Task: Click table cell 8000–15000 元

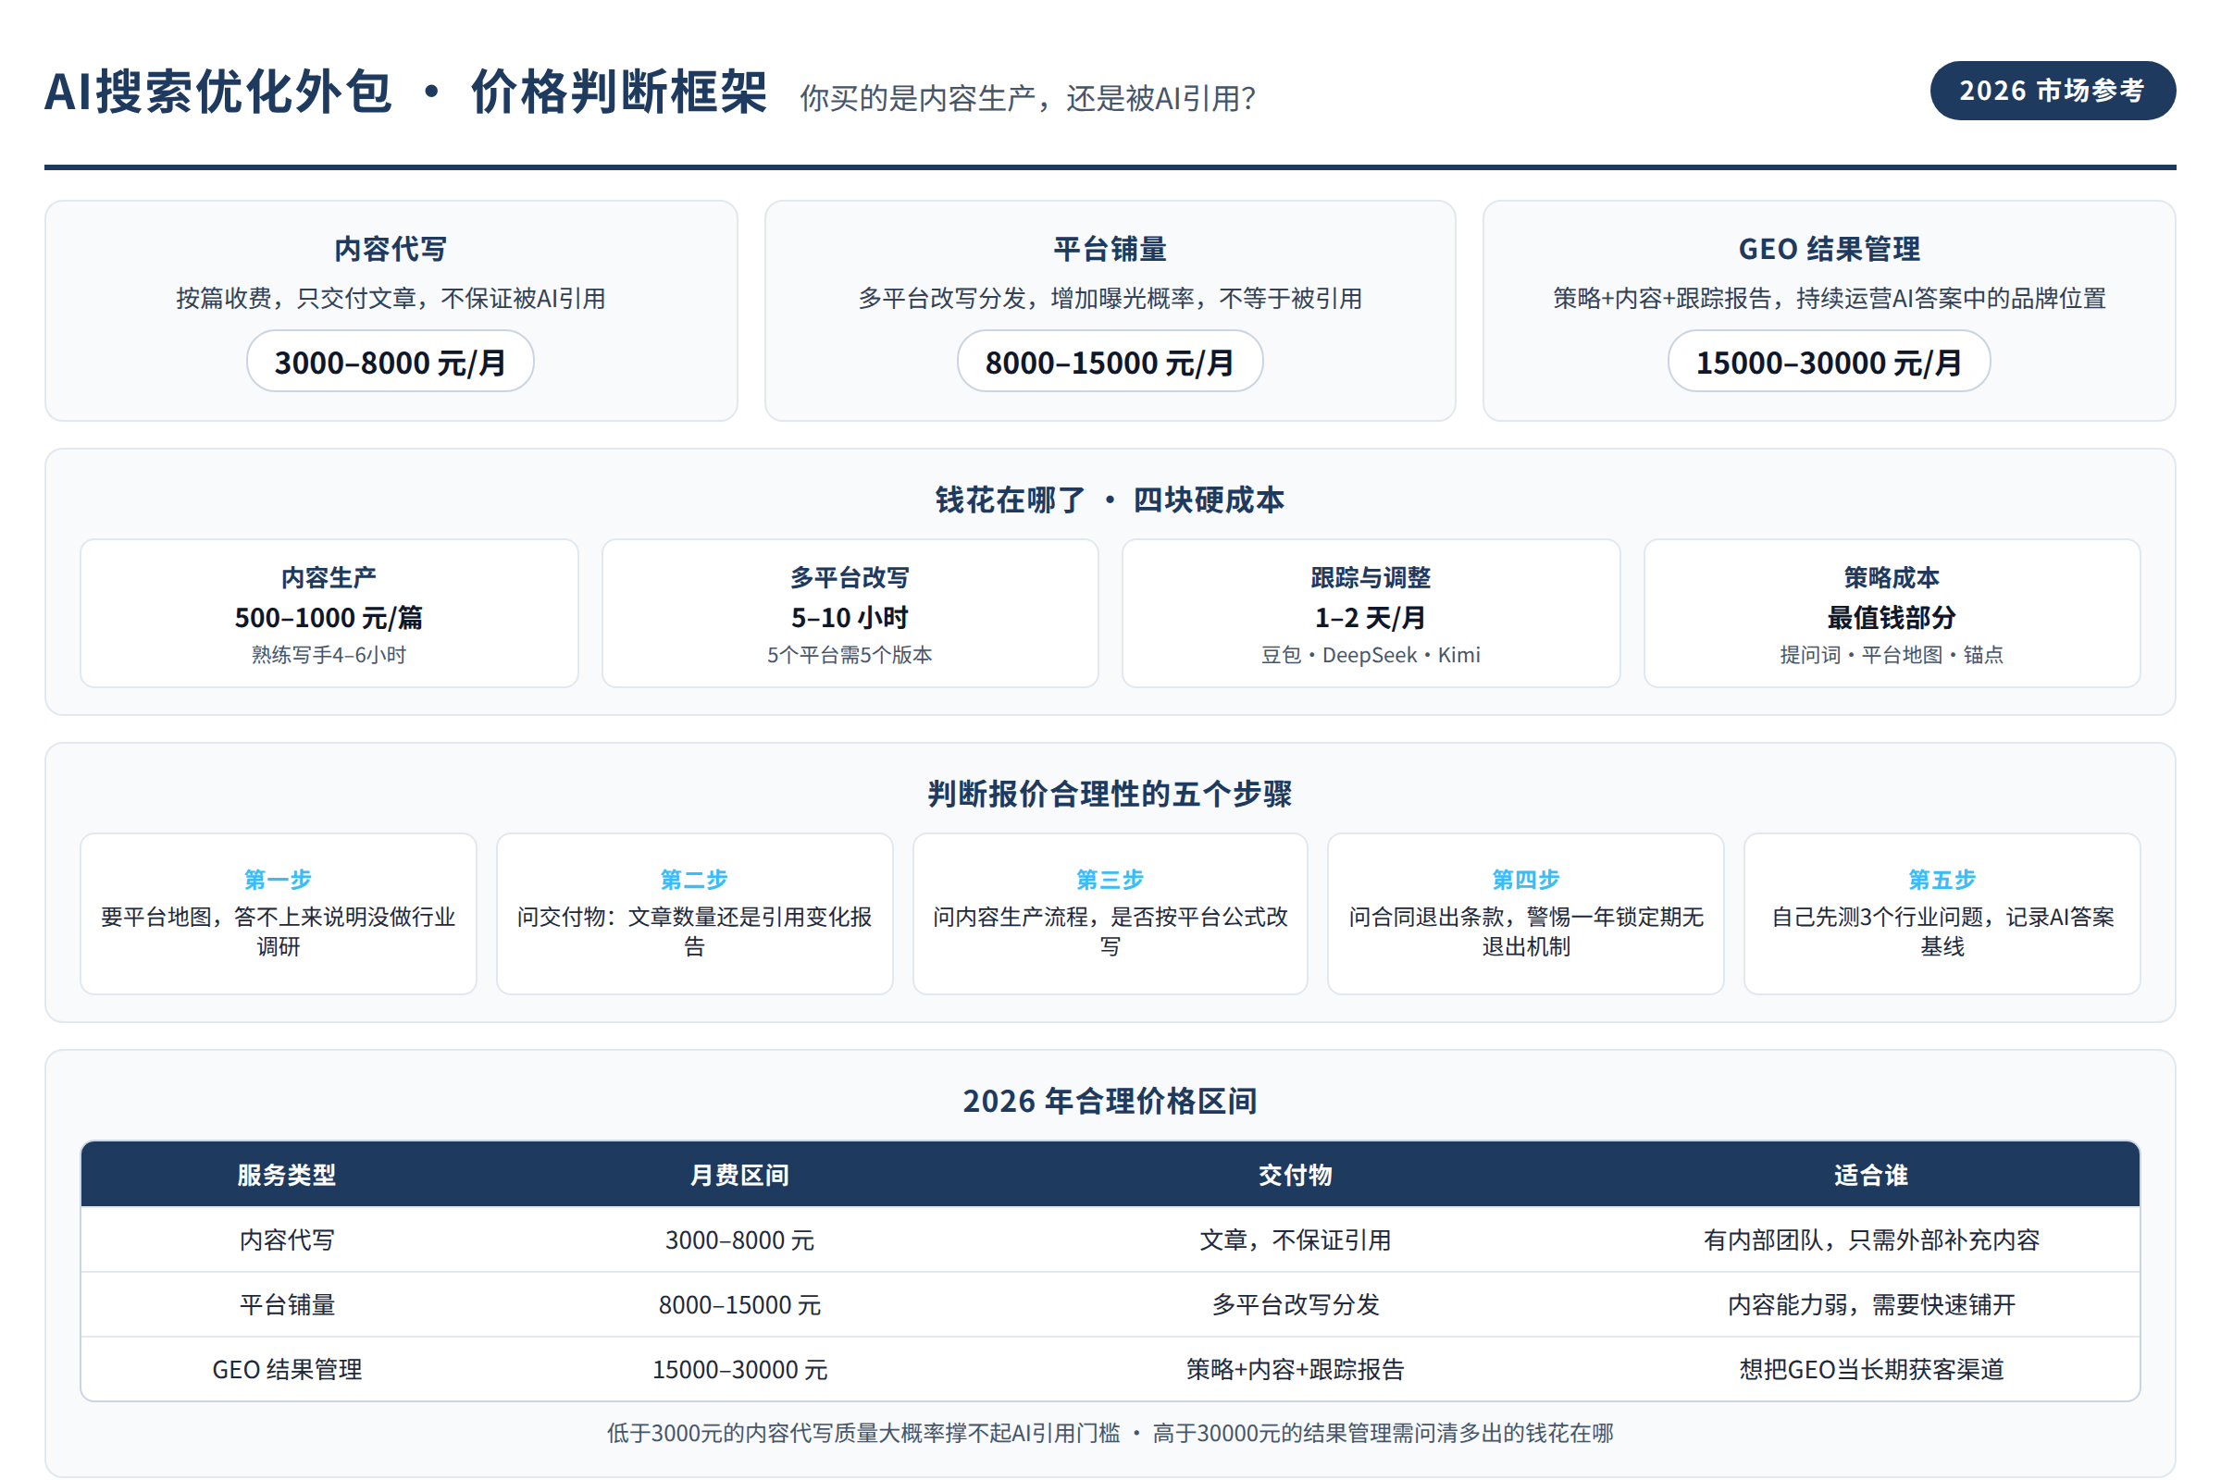Action: click(739, 1305)
